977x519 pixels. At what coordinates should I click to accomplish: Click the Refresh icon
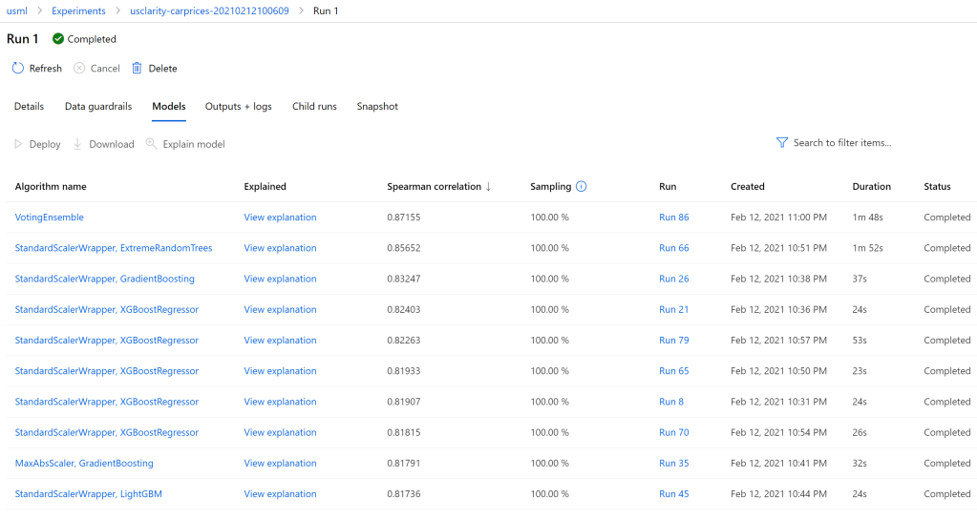point(18,69)
